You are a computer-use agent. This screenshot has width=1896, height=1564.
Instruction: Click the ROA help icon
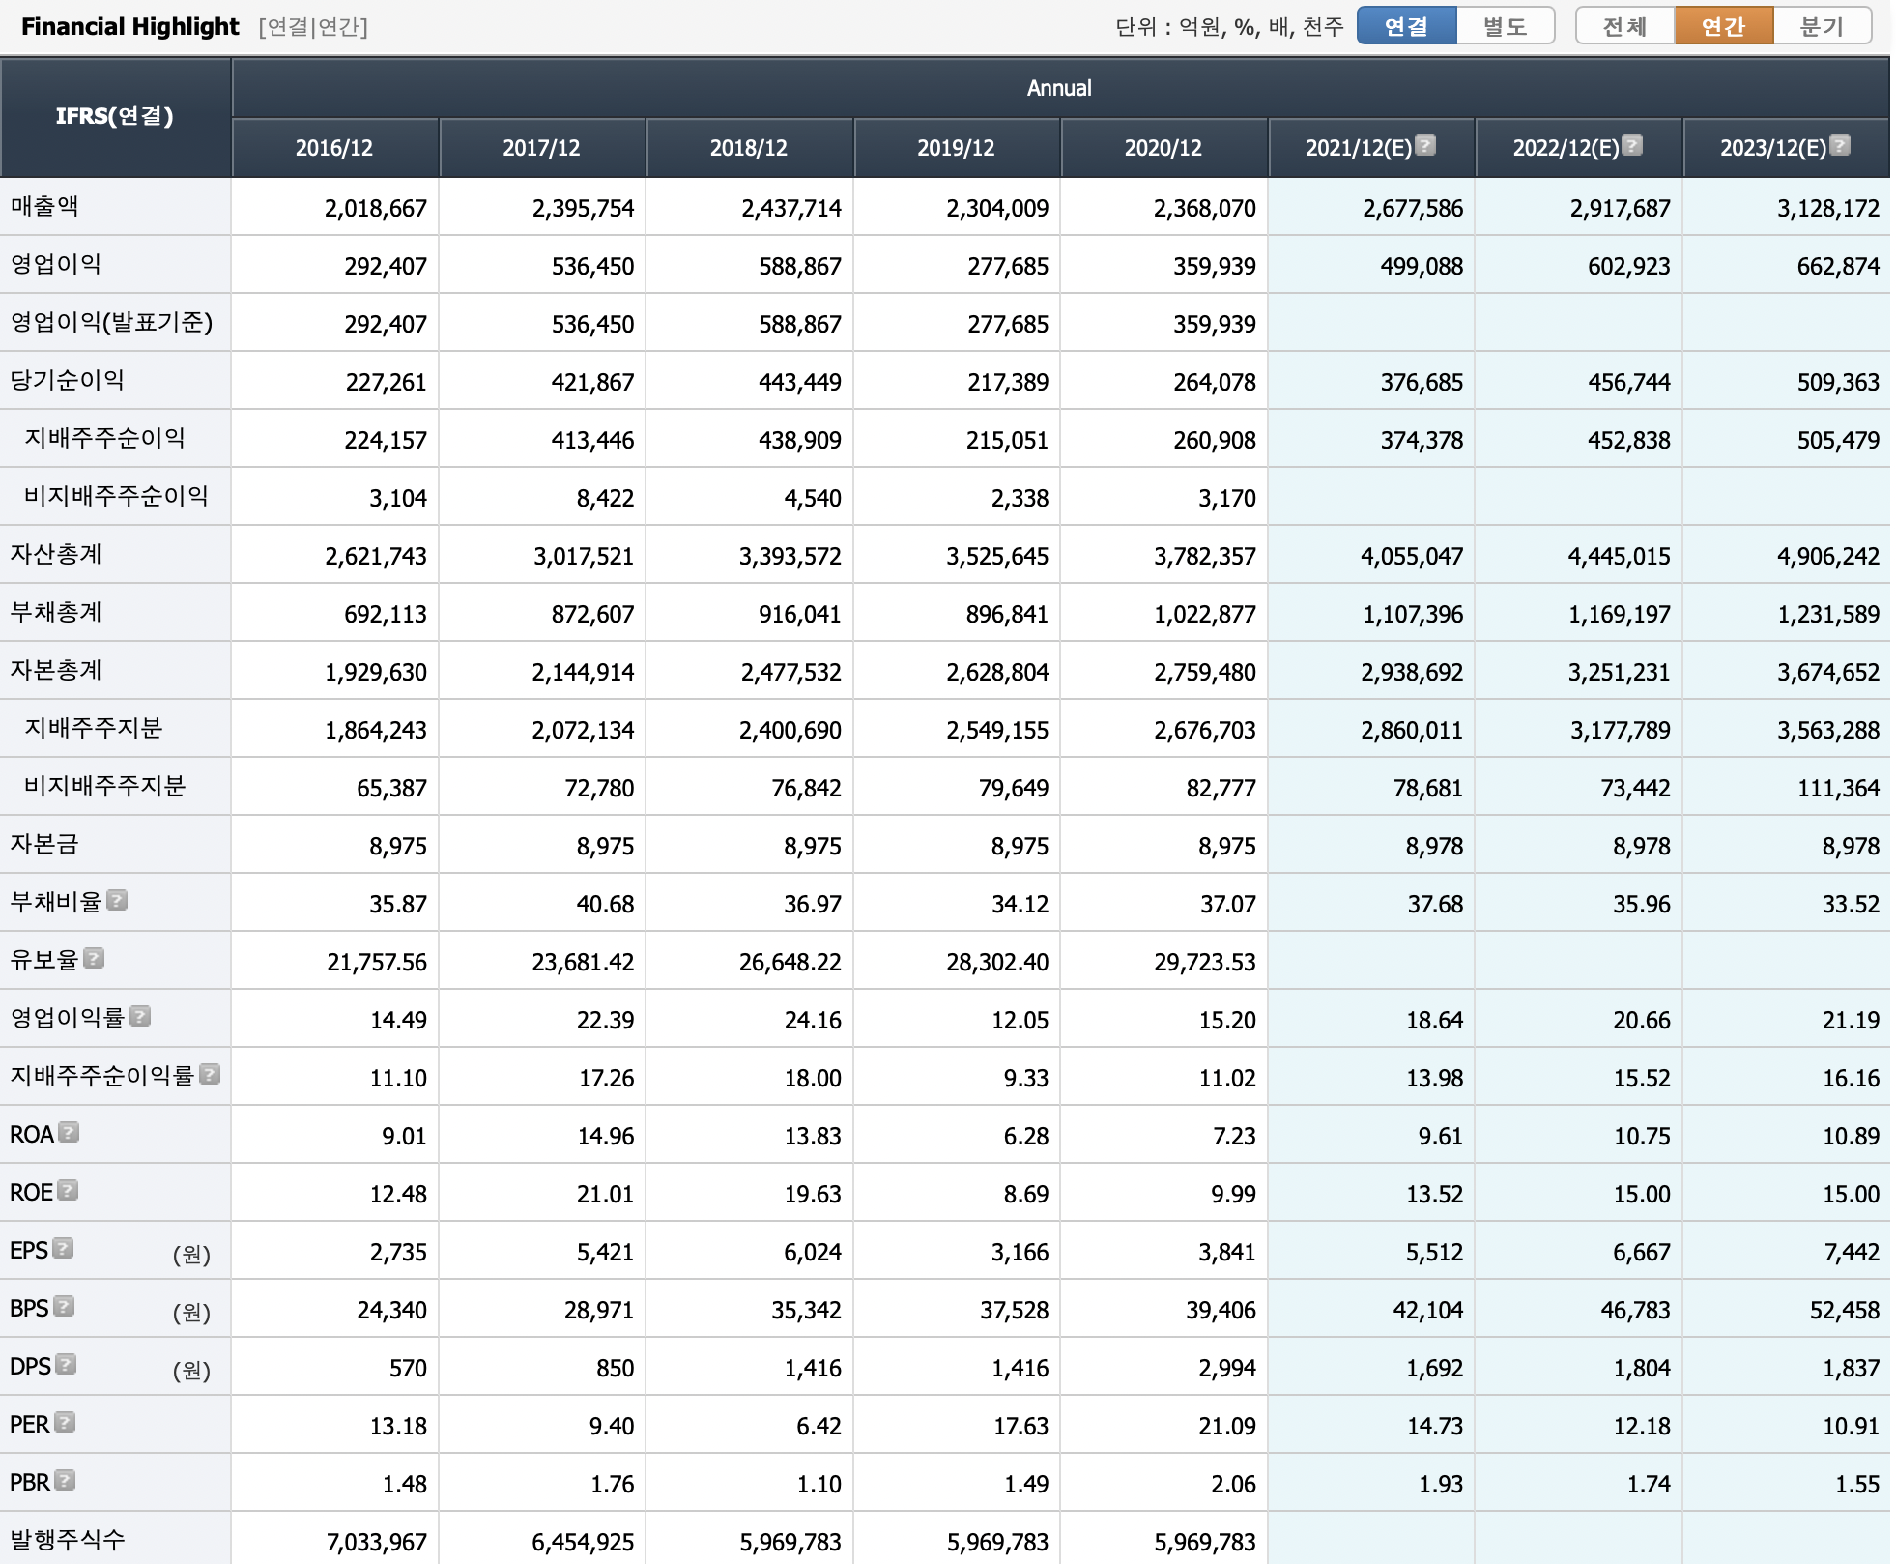coord(69,1132)
